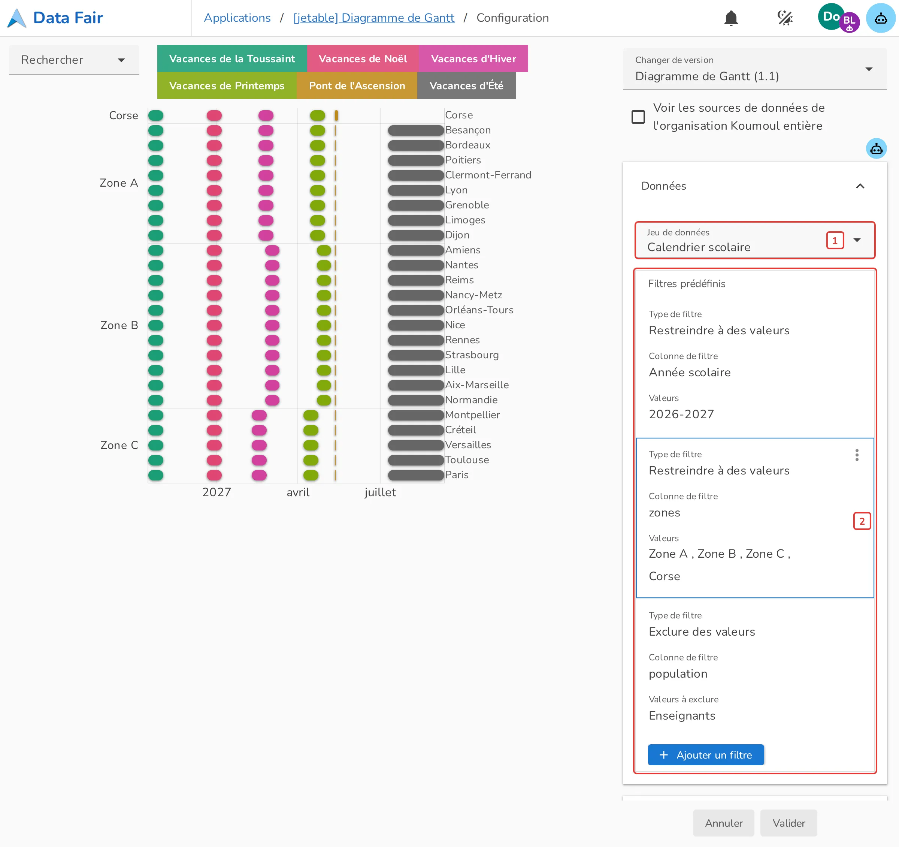Toggle Vacances d'Été legend item
Viewport: 899px width, 847px height.
[x=466, y=85]
